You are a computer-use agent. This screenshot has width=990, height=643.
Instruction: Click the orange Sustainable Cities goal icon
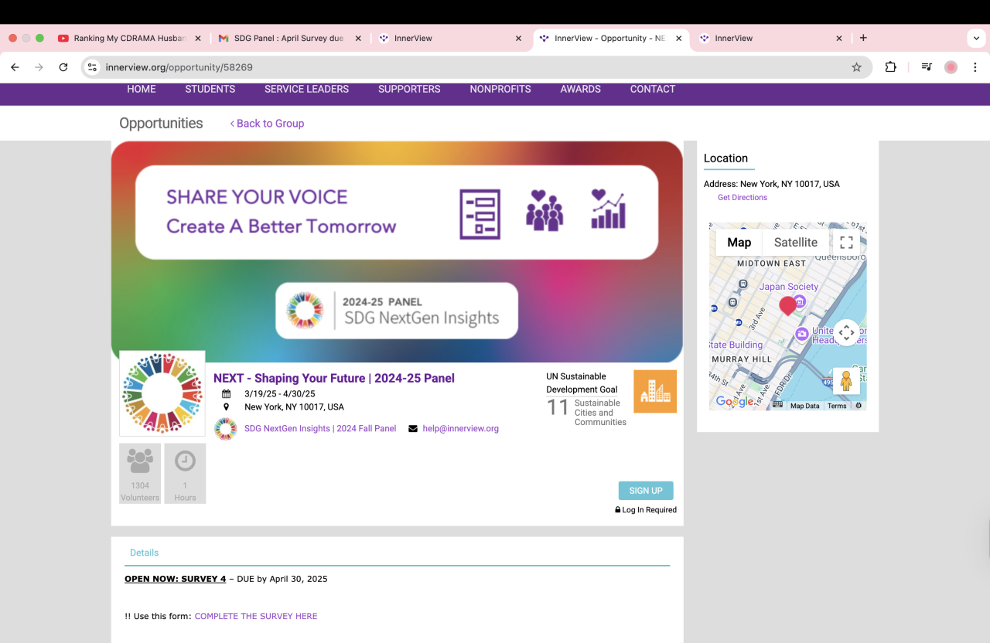[655, 392]
